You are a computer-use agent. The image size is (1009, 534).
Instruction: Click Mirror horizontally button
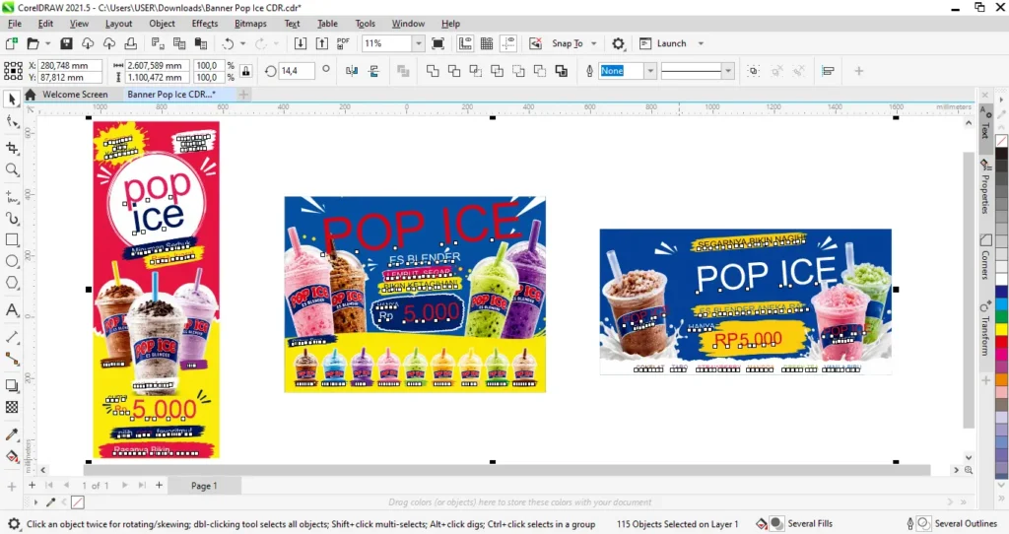point(352,71)
